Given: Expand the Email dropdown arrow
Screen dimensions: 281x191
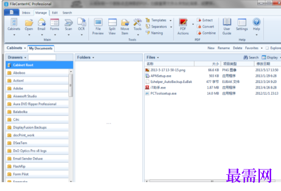Looking at the screenshot, I should pyautogui.click(x=42, y=35).
